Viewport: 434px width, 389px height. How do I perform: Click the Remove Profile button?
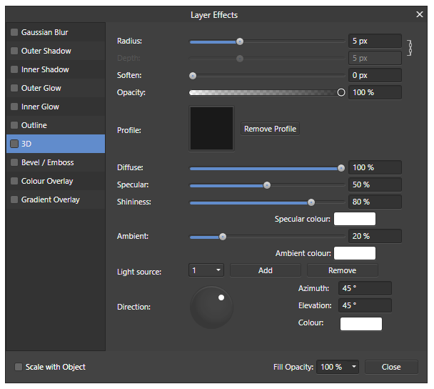tap(270, 129)
